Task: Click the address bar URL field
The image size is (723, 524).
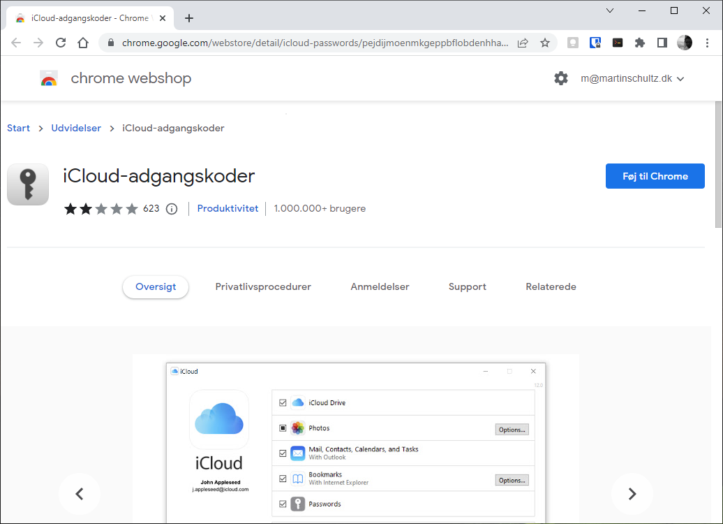Action: [x=315, y=43]
